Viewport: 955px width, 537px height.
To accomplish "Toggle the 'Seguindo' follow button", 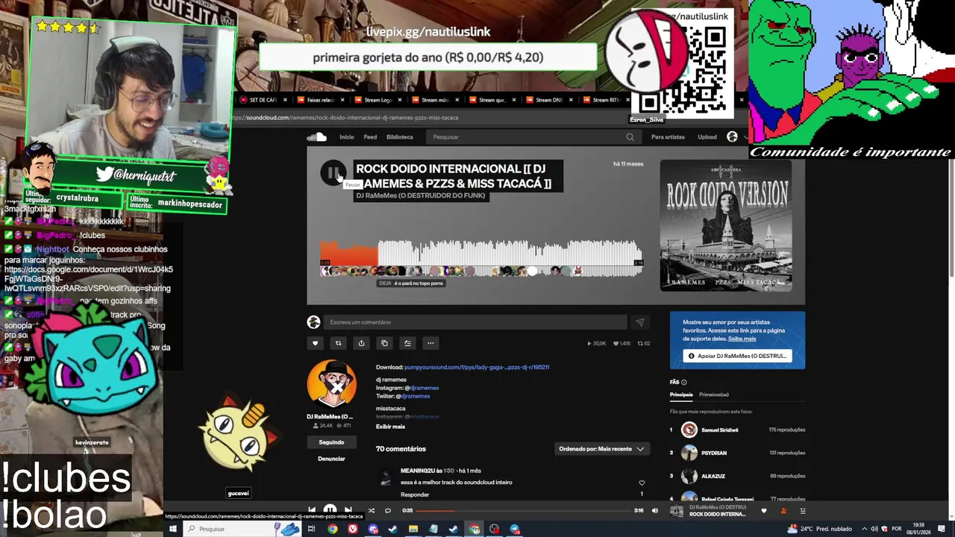I will tap(331, 442).
